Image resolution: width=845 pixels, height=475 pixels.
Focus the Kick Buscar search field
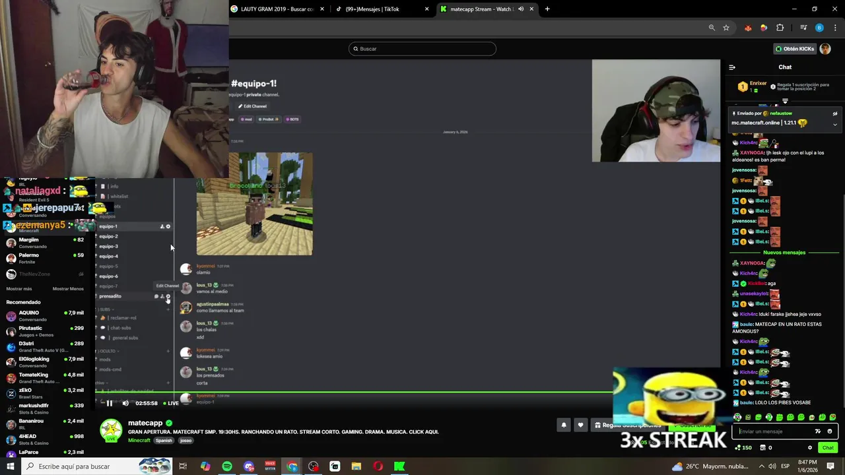[x=422, y=49]
